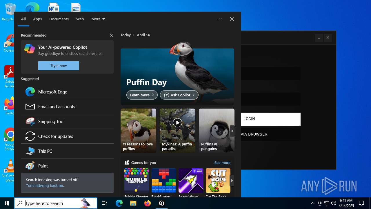371x209 pixels.
Task: Expand the More dropdown in search tabs
Action: click(x=98, y=19)
